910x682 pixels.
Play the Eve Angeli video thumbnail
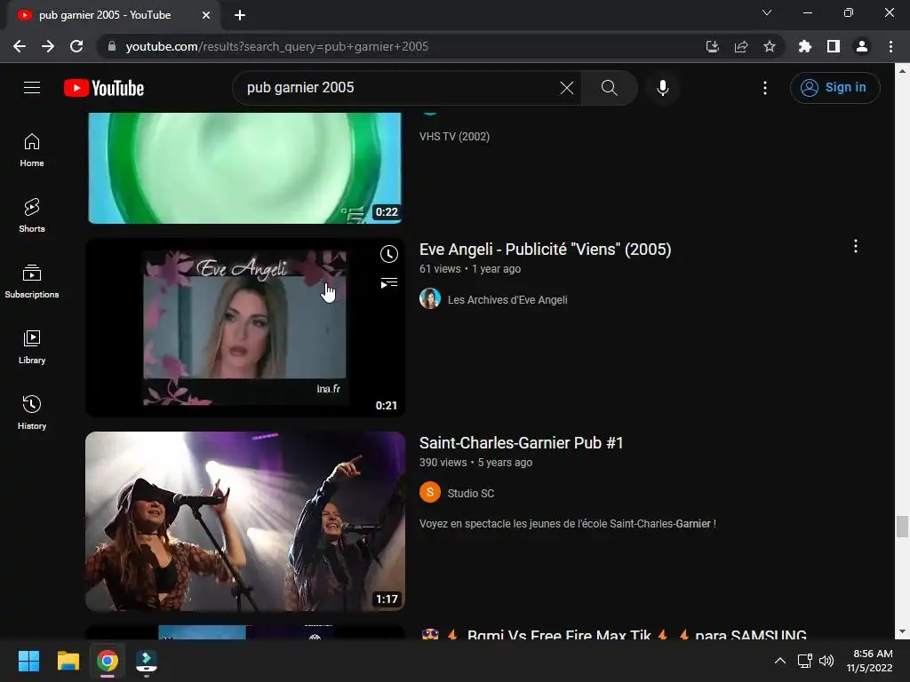[245, 328]
